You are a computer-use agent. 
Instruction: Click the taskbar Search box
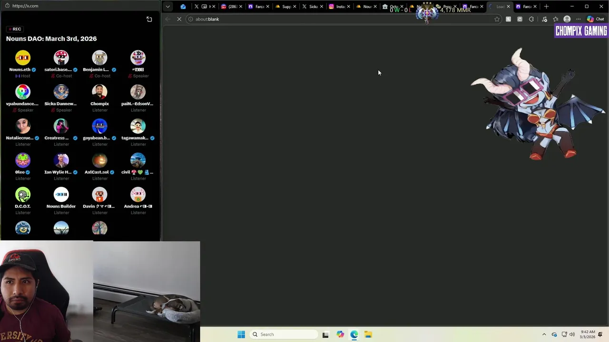(284, 334)
